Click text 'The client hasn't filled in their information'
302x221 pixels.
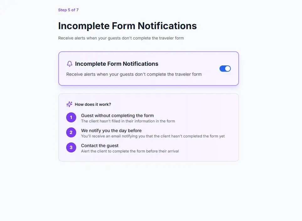(128, 121)
